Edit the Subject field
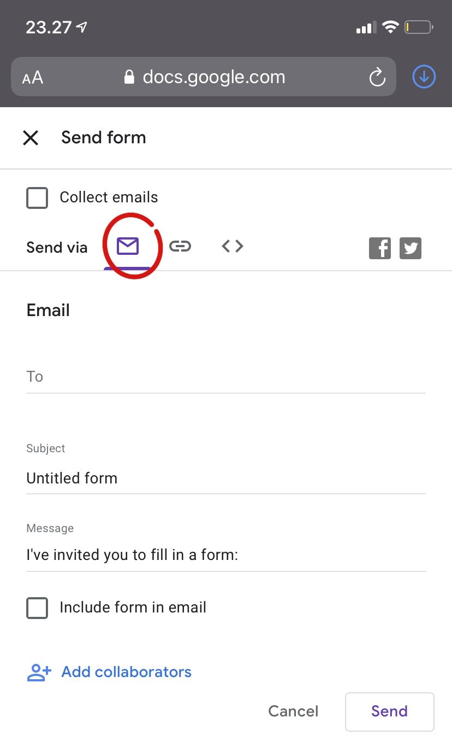452x747 pixels. [225, 478]
